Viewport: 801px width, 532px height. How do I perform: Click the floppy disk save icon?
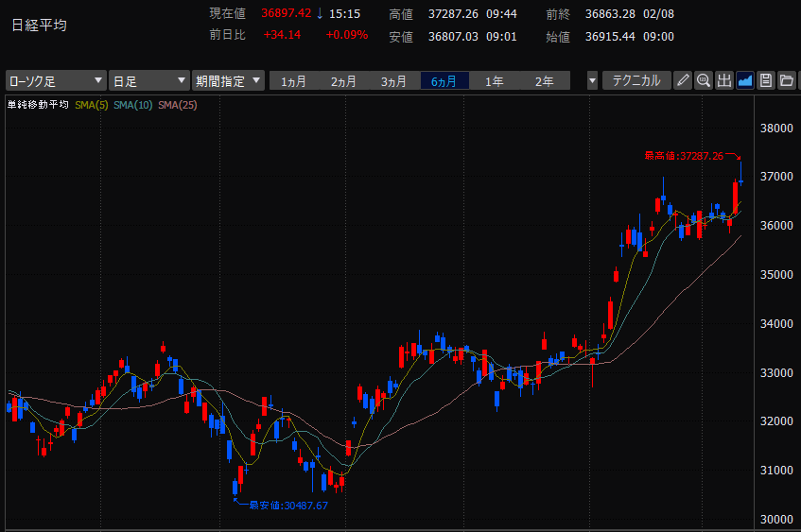(766, 80)
